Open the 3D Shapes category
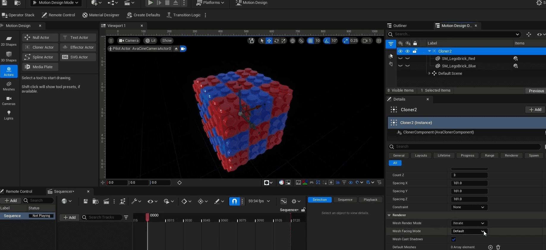546x250 pixels. point(9,57)
